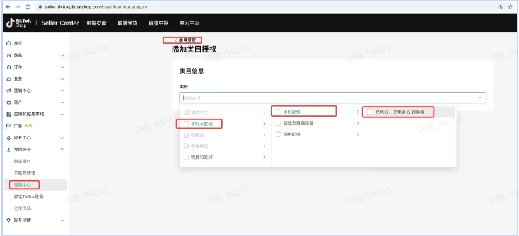Tick the 手机与数码 checkbox
Image resolution: width=519 pixels, height=236 pixels.
click(x=186, y=124)
